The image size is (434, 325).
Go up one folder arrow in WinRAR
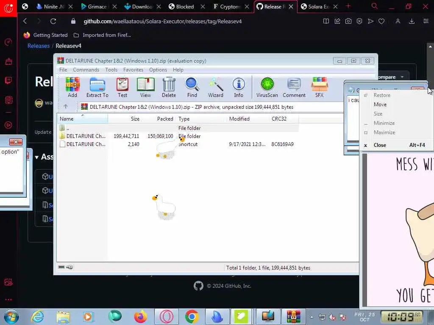coord(66,106)
